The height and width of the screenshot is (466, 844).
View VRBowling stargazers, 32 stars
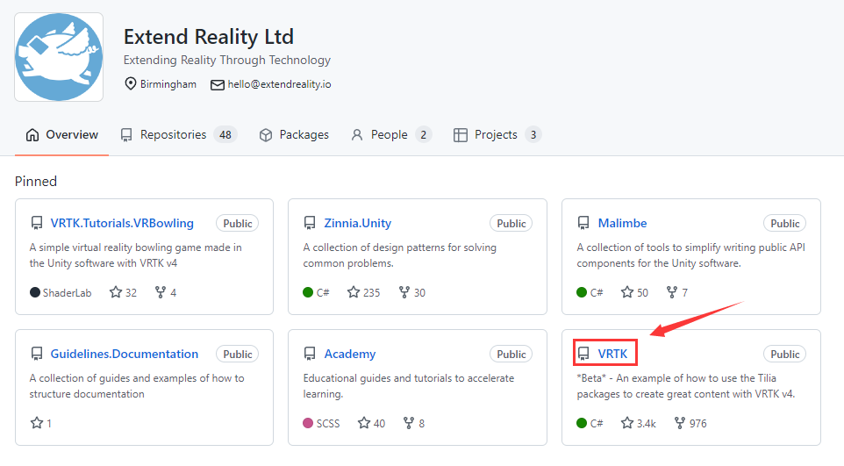[x=123, y=292]
